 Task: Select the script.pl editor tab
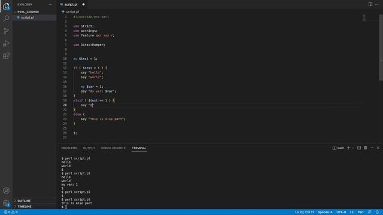pyautogui.click(x=71, y=4)
